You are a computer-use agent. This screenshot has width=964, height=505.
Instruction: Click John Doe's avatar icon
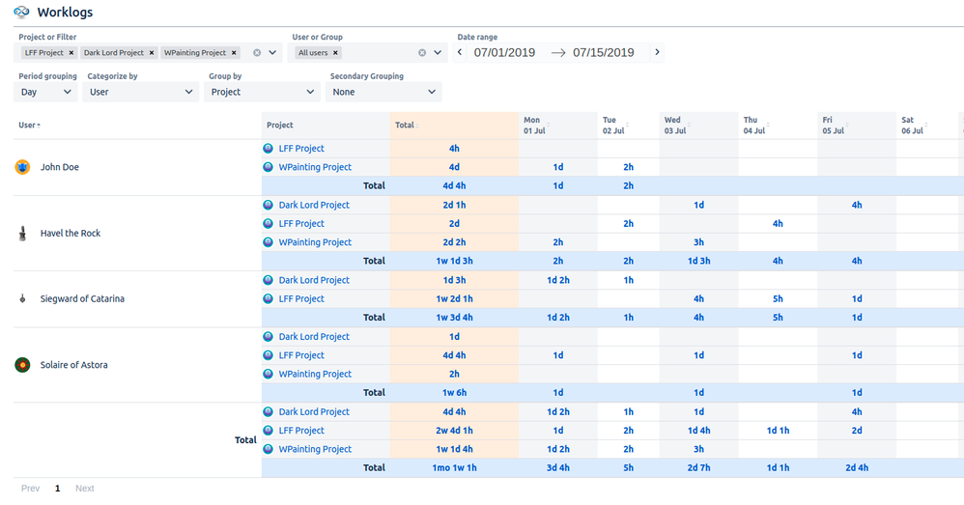[23, 167]
